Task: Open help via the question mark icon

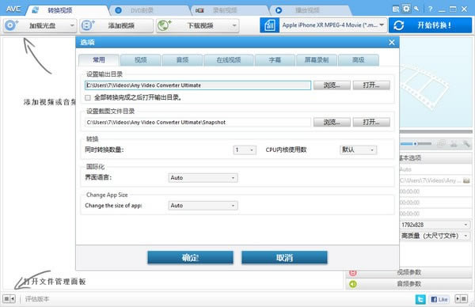Action: (x=430, y=9)
